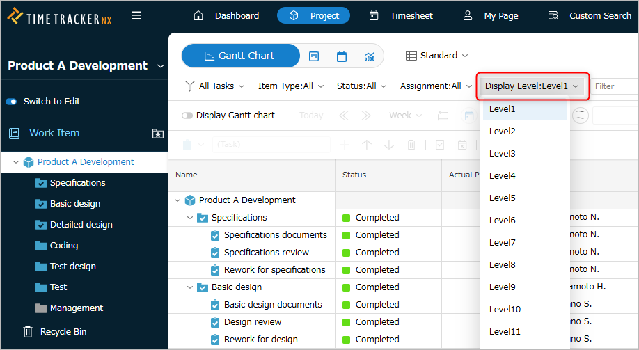Toggle Display Gantt chart switch

[187, 116]
